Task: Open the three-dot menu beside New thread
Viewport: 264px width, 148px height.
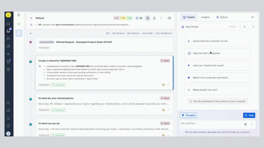Action: point(253,27)
